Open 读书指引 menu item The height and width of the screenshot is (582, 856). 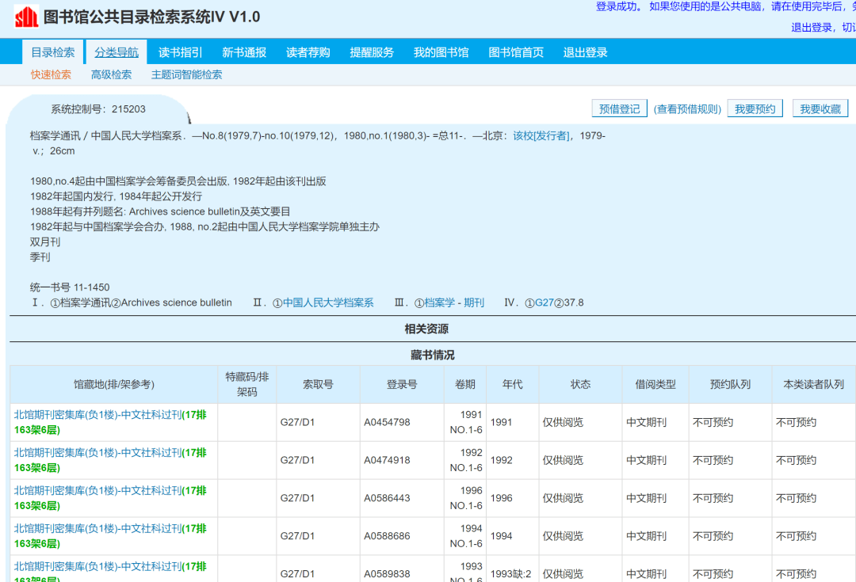pyautogui.click(x=180, y=52)
